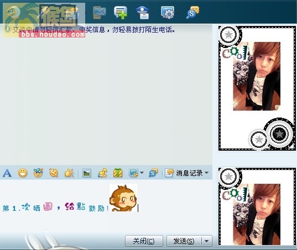Open the contact's QQ show picture at top
Viewport: 297px width, 250px height.
tap(257, 88)
